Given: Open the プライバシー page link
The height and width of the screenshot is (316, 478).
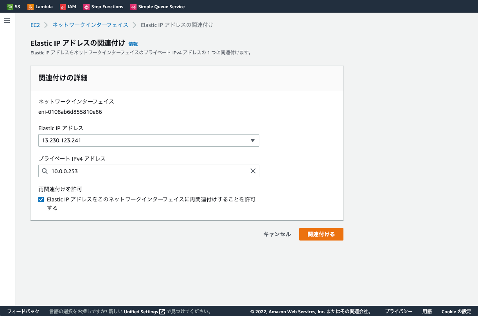Looking at the screenshot, I should (x=398, y=311).
